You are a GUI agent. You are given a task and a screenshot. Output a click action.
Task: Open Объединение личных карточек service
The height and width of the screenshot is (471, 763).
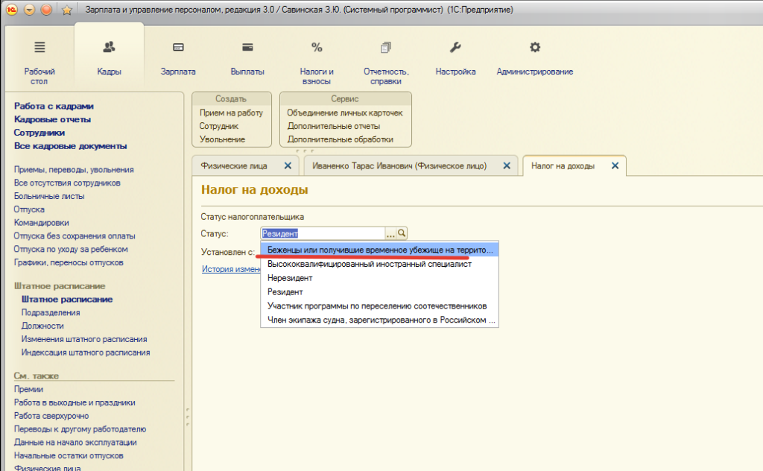click(x=345, y=113)
